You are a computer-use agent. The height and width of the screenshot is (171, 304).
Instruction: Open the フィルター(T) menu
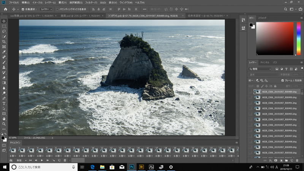[91, 3]
